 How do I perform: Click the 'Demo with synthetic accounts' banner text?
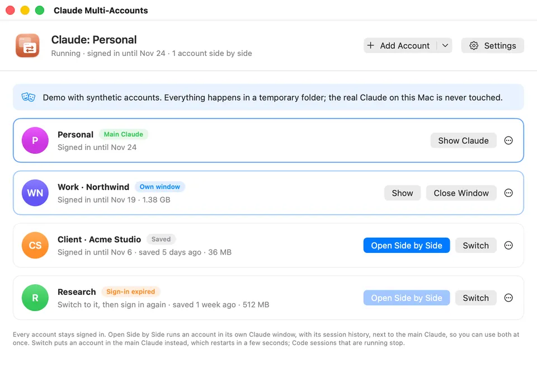[272, 97]
